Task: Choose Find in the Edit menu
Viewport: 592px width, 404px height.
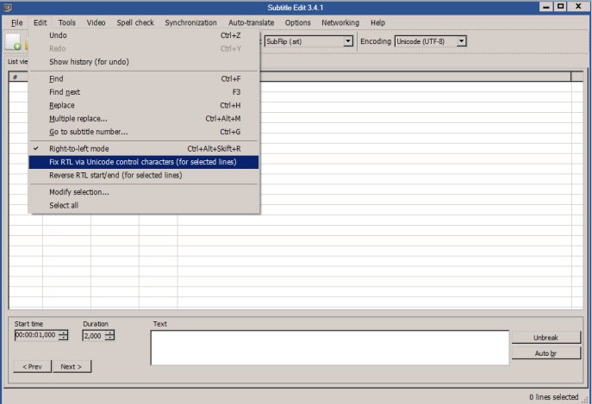Action: (x=144, y=78)
